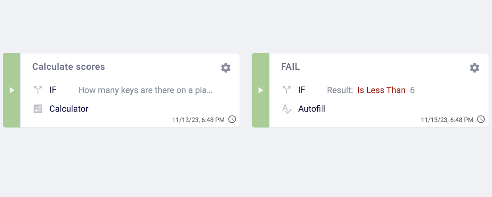
Task: Click clock history icon on FAIL card
Action: point(481,119)
